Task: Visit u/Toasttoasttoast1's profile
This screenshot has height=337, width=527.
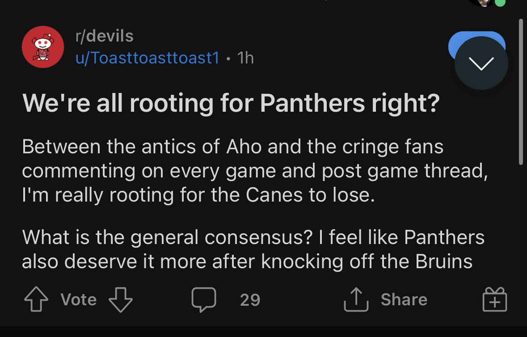Action: coord(148,58)
